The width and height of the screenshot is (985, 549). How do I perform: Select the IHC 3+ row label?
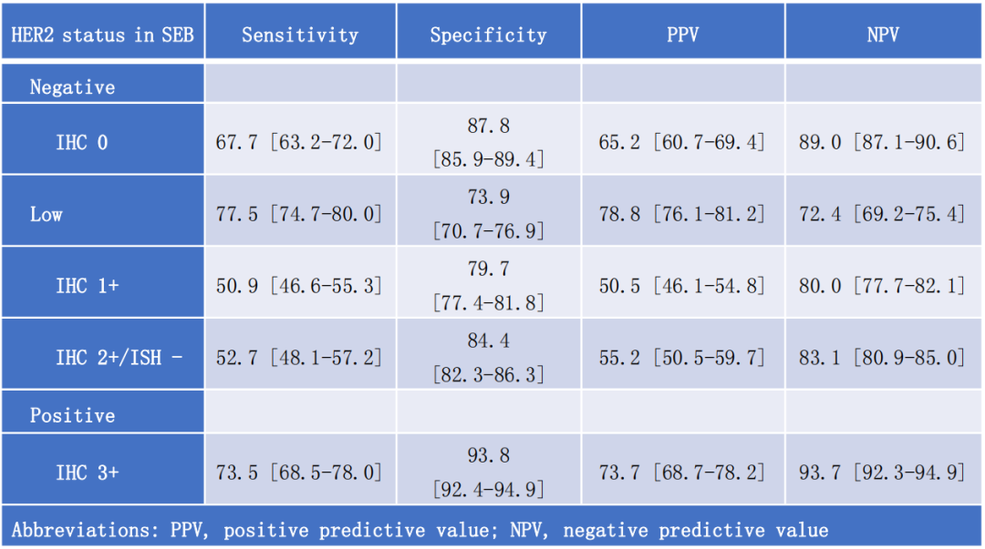87,473
